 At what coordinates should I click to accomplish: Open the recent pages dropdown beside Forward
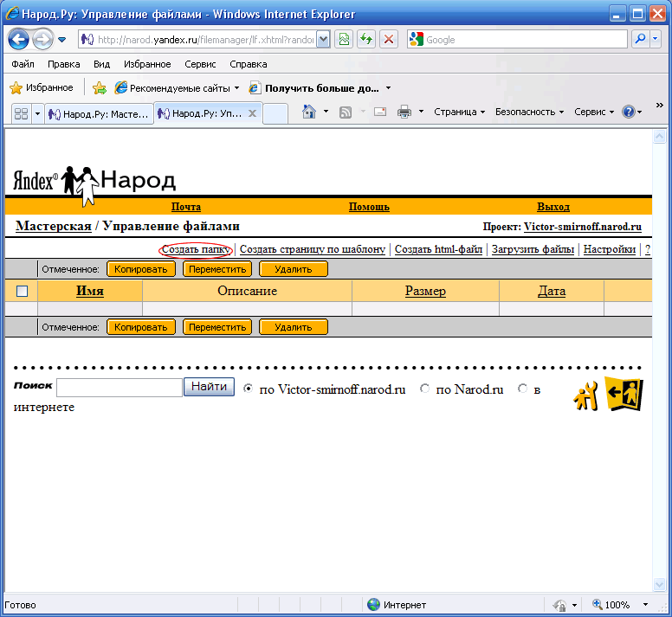click(x=62, y=40)
